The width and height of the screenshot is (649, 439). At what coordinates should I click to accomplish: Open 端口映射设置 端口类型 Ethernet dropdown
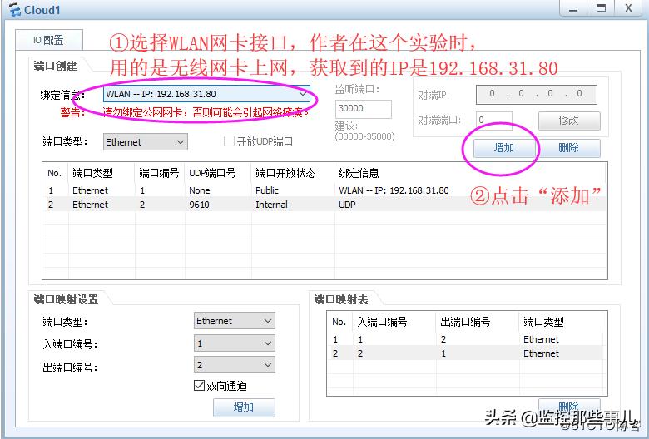tap(235, 321)
